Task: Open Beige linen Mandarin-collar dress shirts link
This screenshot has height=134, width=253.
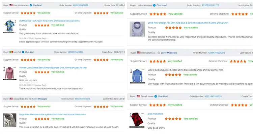Action: tap(52, 114)
